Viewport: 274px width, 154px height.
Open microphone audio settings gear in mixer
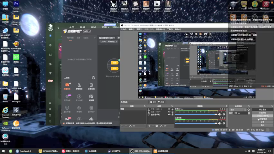coord(224,114)
